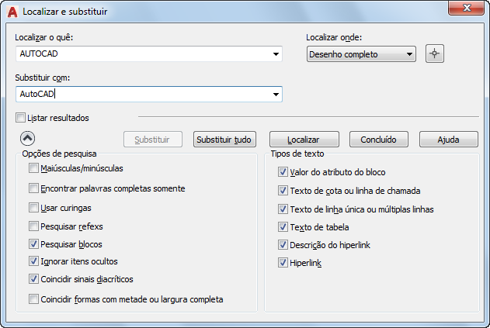Image resolution: width=490 pixels, height=328 pixels.
Task: Uncheck Valor do atributo do bloco
Action: pos(283,172)
